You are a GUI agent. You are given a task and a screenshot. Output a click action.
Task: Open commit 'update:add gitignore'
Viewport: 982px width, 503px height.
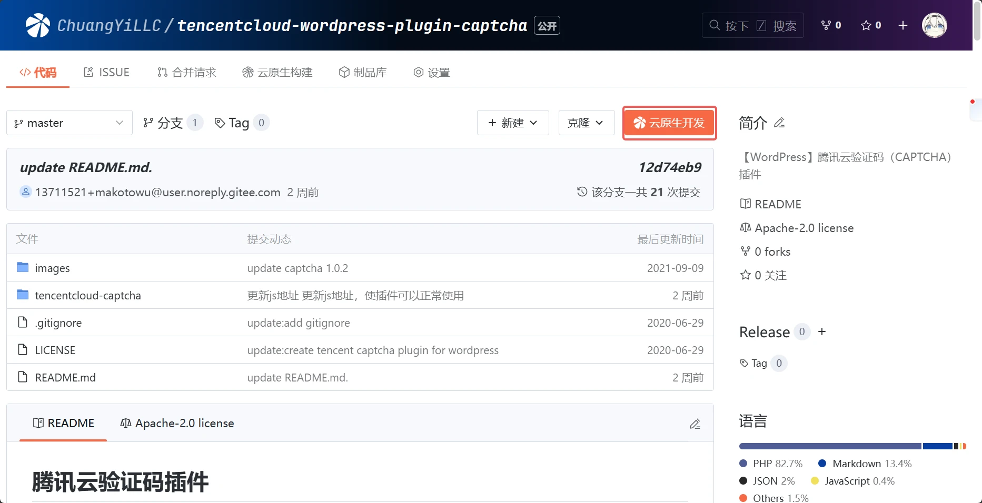tap(299, 323)
